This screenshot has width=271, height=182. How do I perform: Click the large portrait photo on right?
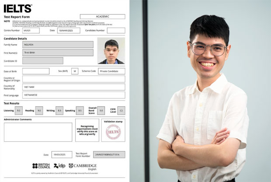point(205,96)
